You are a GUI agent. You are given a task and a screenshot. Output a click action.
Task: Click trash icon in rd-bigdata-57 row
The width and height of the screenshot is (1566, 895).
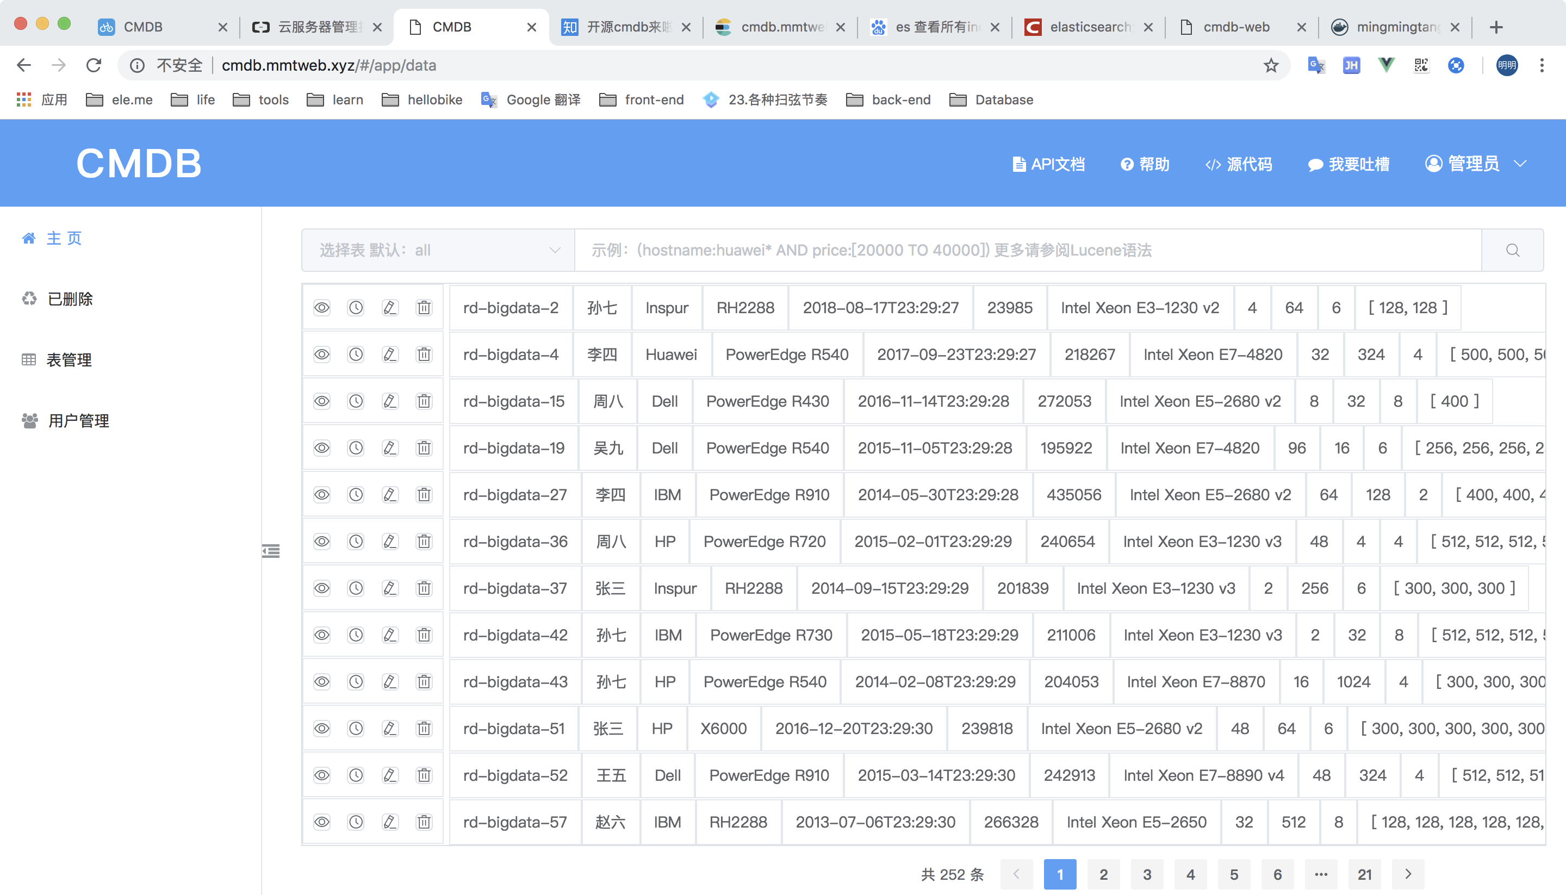point(424,822)
